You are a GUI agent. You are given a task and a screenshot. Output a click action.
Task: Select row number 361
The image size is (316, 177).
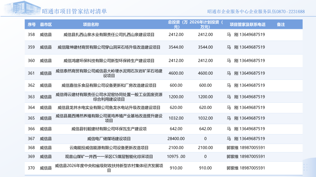[31, 73]
